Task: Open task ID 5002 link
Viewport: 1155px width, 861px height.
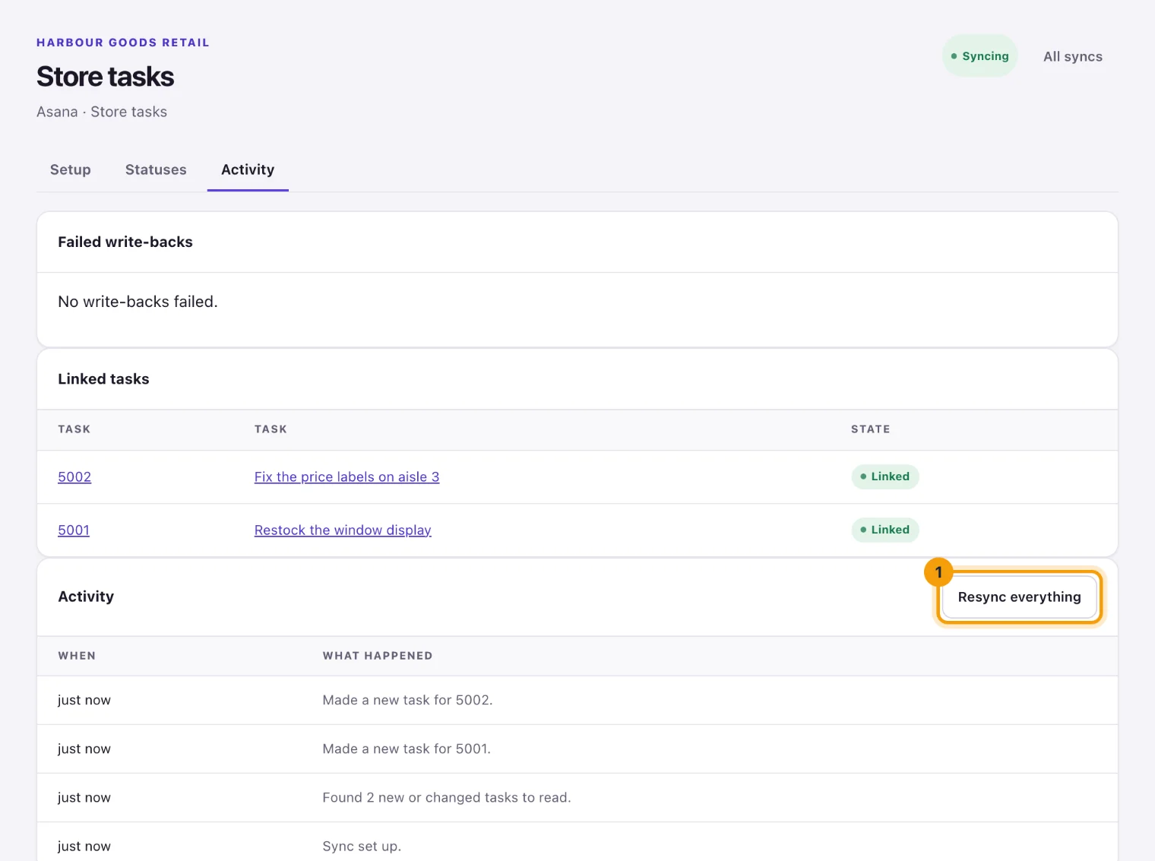Action: (x=74, y=476)
